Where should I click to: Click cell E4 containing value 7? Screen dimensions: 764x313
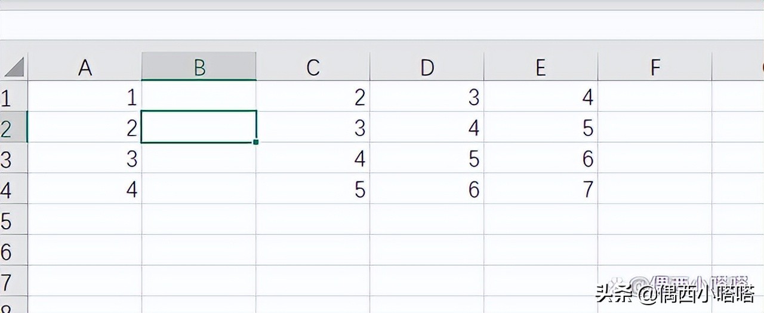coord(541,189)
